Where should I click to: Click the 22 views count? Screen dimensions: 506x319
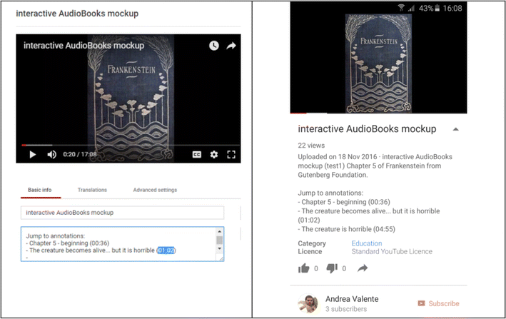[311, 146]
